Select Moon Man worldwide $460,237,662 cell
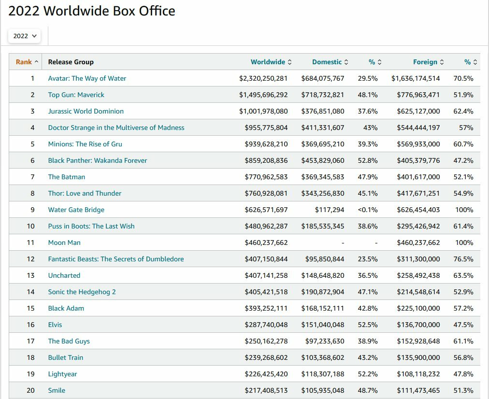The height and width of the screenshot is (399, 489). (x=266, y=242)
